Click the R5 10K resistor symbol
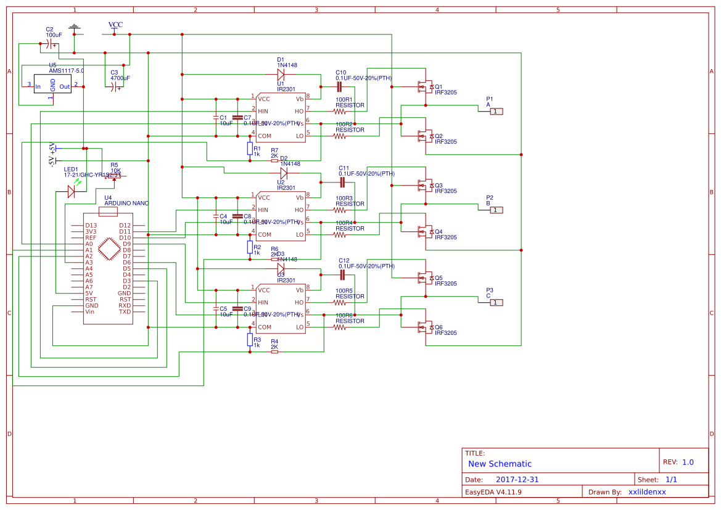This screenshot has height=510, width=721. (x=114, y=176)
